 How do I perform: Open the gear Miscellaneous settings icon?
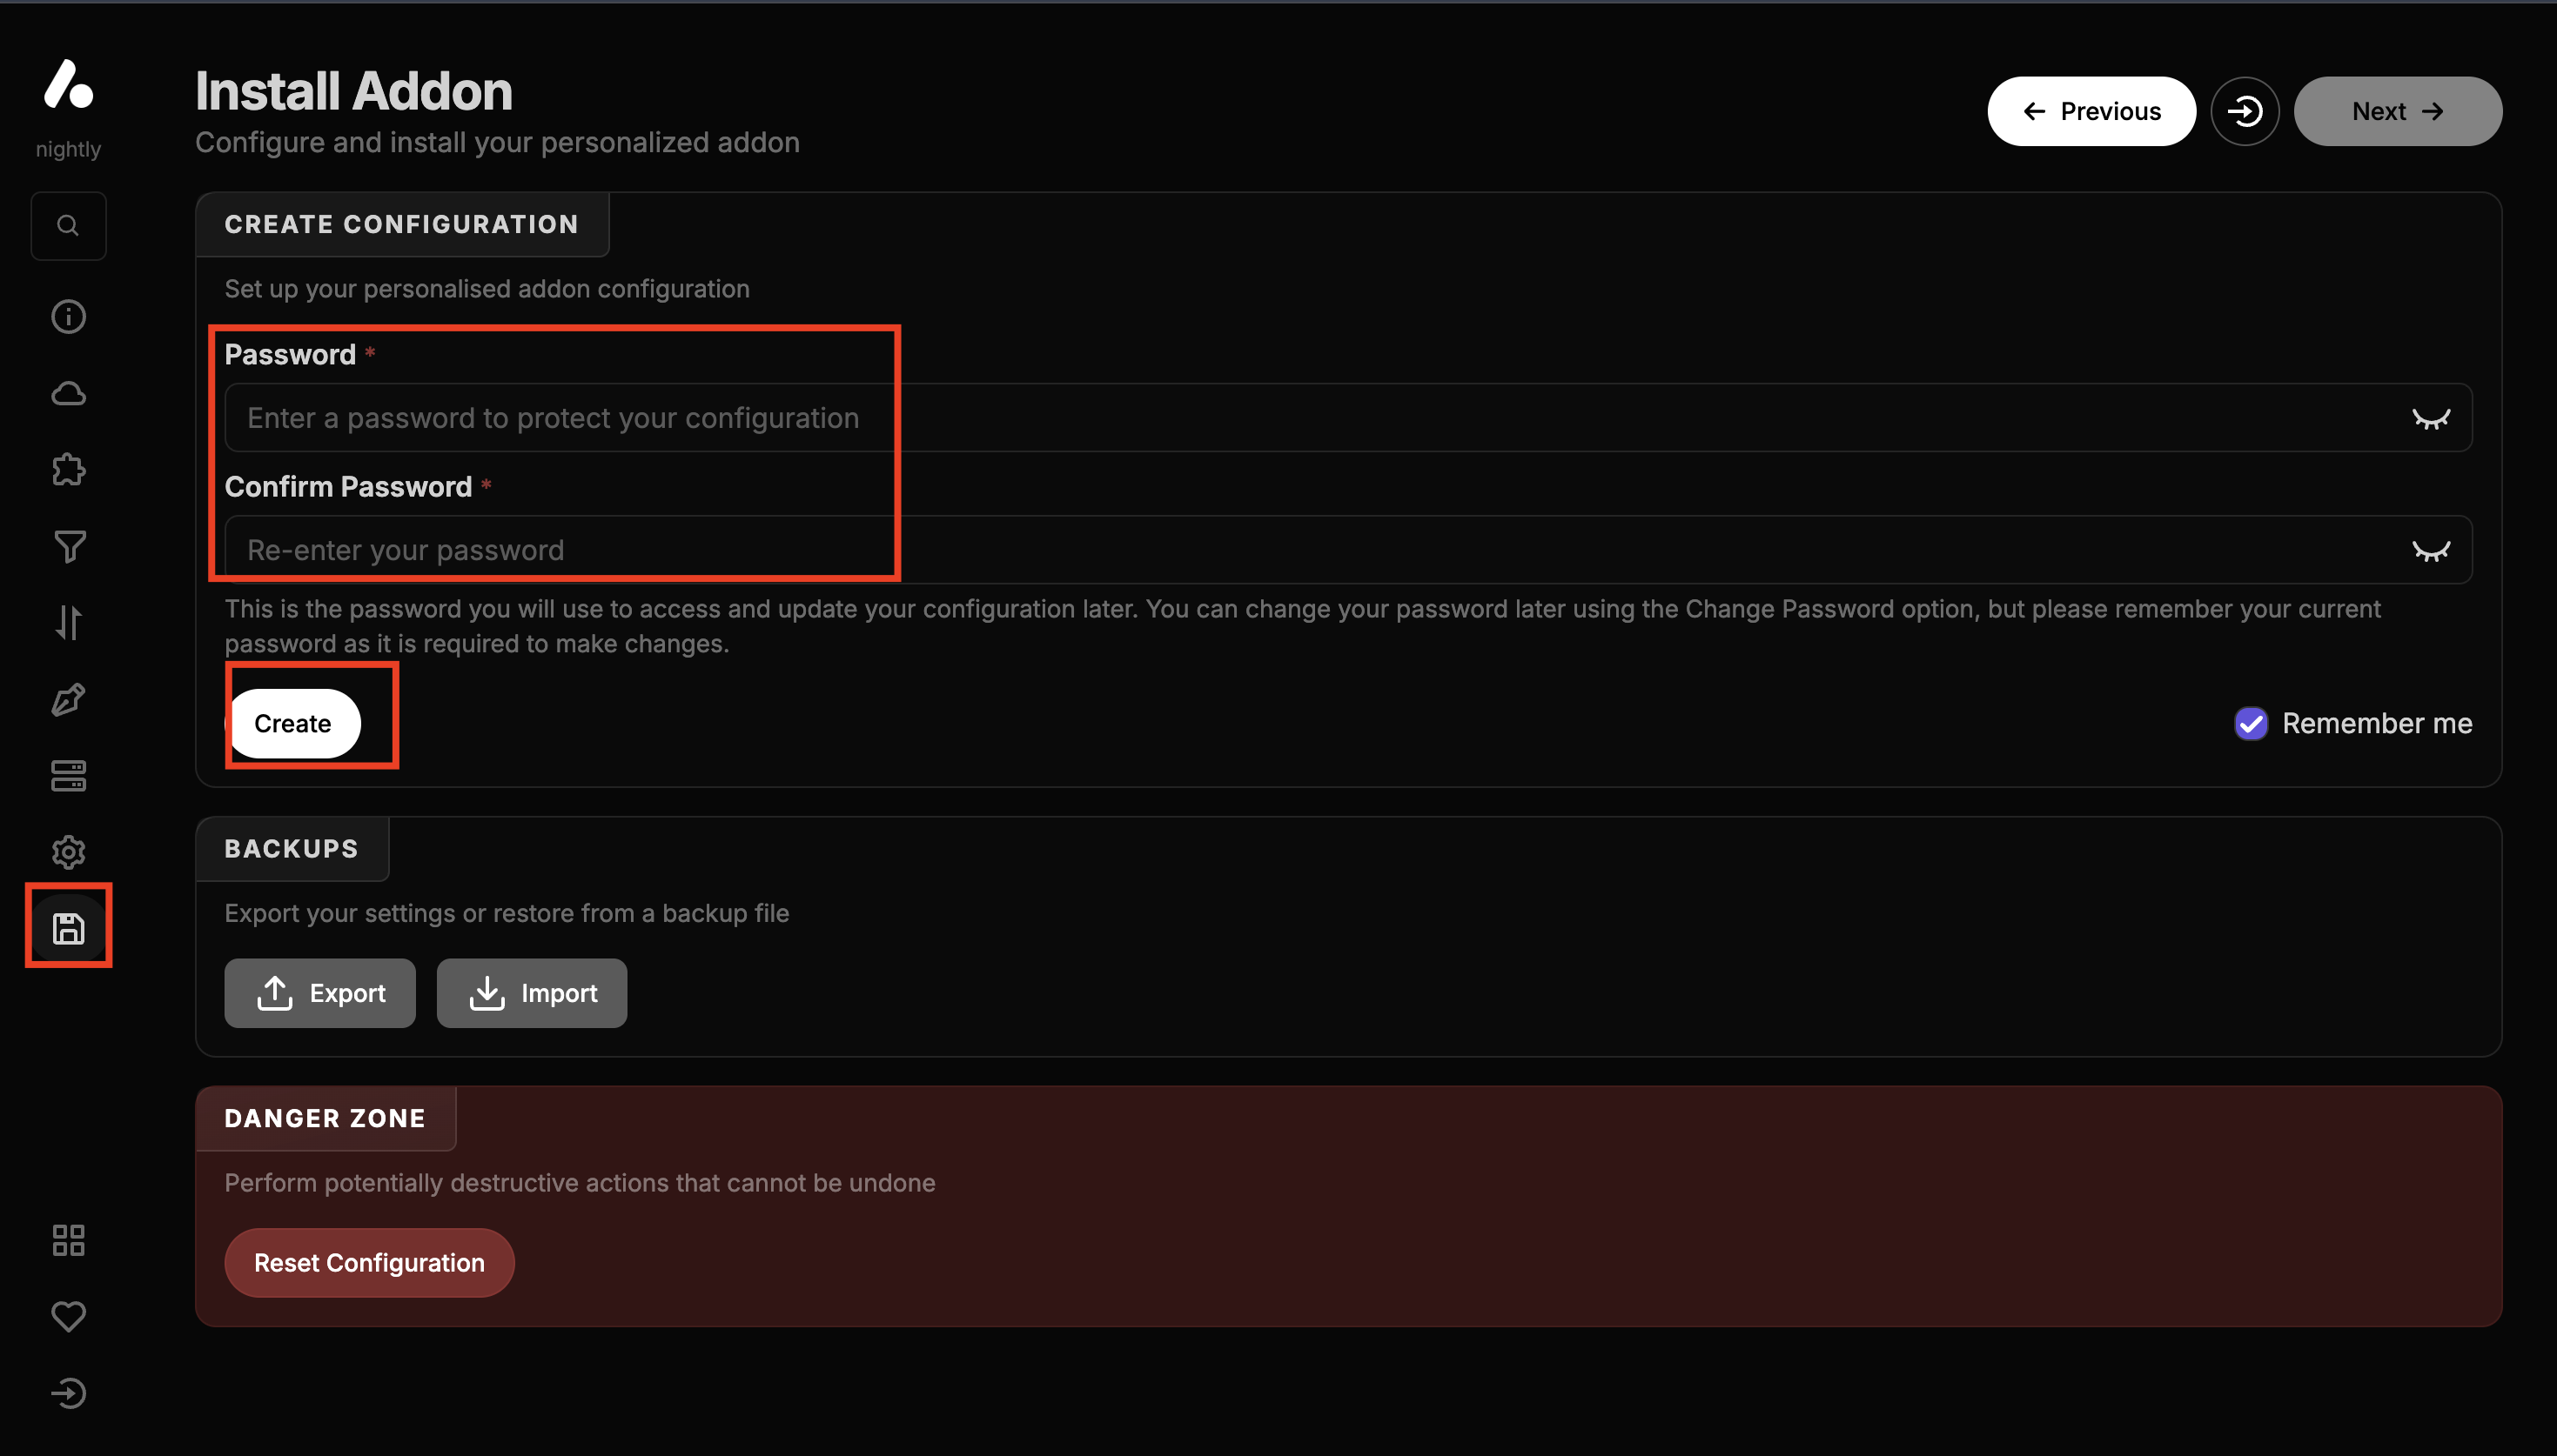(68, 852)
